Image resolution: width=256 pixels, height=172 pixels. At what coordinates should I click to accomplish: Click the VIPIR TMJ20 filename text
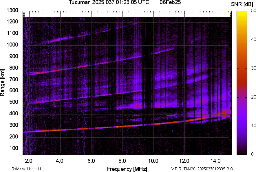click(202, 169)
